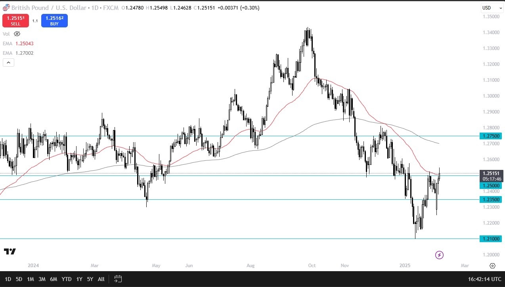Screen dimensions: 505x287
Task: Select the 5D time range
Action: coord(19,279)
